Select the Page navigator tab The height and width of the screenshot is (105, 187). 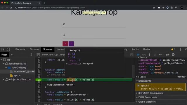click(x=4, y=55)
